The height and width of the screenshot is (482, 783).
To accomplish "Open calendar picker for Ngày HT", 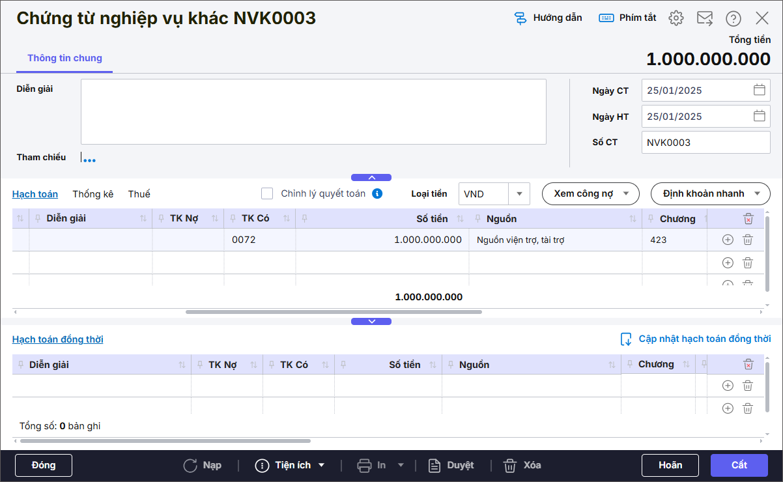I will click(x=759, y=117).
